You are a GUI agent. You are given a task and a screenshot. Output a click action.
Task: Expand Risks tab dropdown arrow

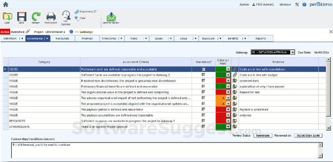pos(146,39)
